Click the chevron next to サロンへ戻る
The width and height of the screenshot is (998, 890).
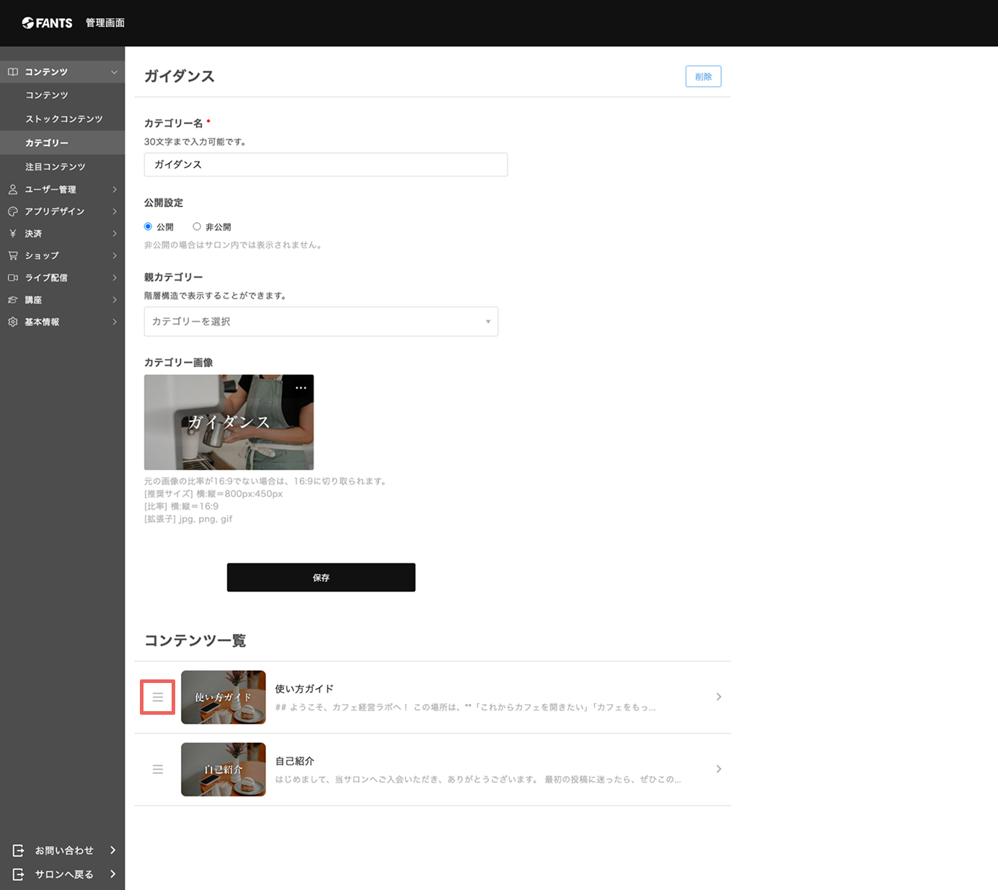point(112,874)
